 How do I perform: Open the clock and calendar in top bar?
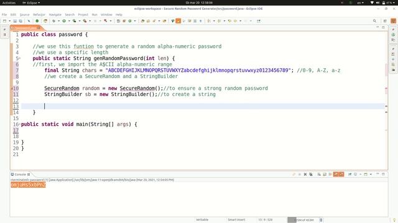coord(199,2)
